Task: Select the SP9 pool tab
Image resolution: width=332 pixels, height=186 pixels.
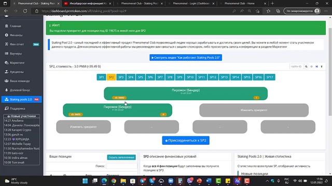Action: coord(179,77)
